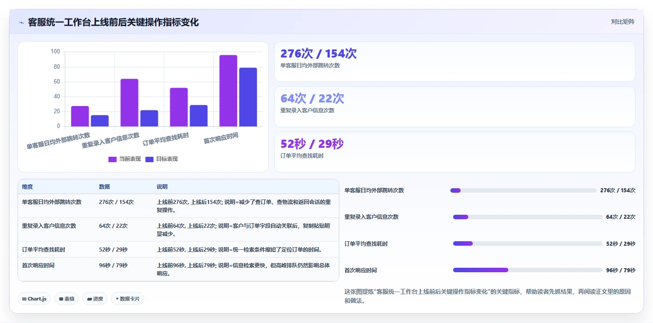Screen dimensions: 653x323
Task: Click the blue 首次响应时间 目标表现 bar
Action: [x=248, y=97]
